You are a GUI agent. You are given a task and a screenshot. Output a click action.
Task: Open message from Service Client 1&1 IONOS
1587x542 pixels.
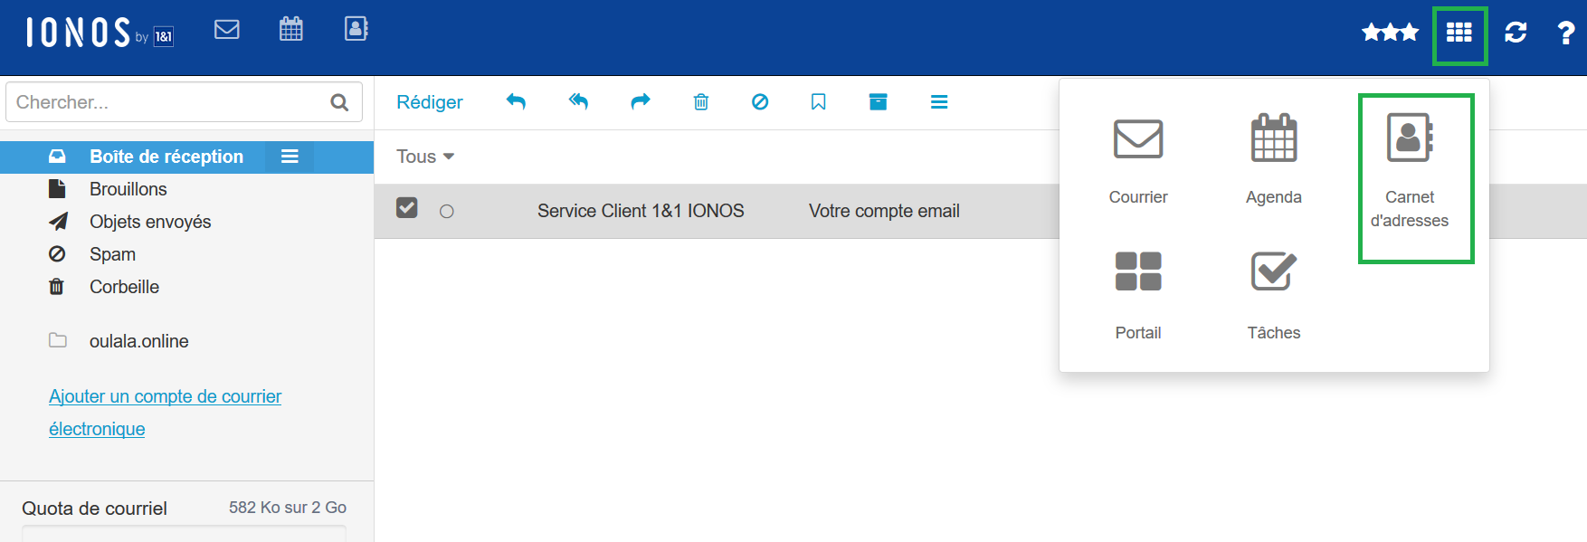(641, 211)
